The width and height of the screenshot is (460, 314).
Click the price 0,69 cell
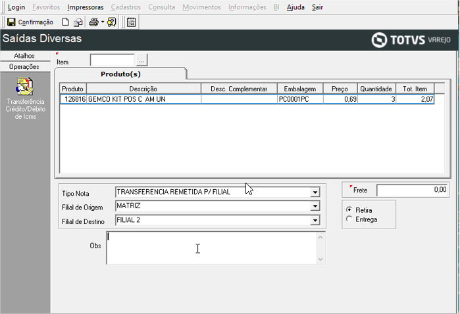340,99
